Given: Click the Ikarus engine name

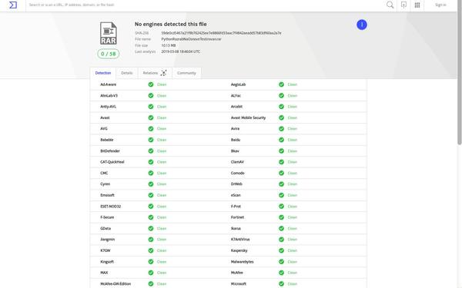Looking at the screenshot, I should 236,228.
